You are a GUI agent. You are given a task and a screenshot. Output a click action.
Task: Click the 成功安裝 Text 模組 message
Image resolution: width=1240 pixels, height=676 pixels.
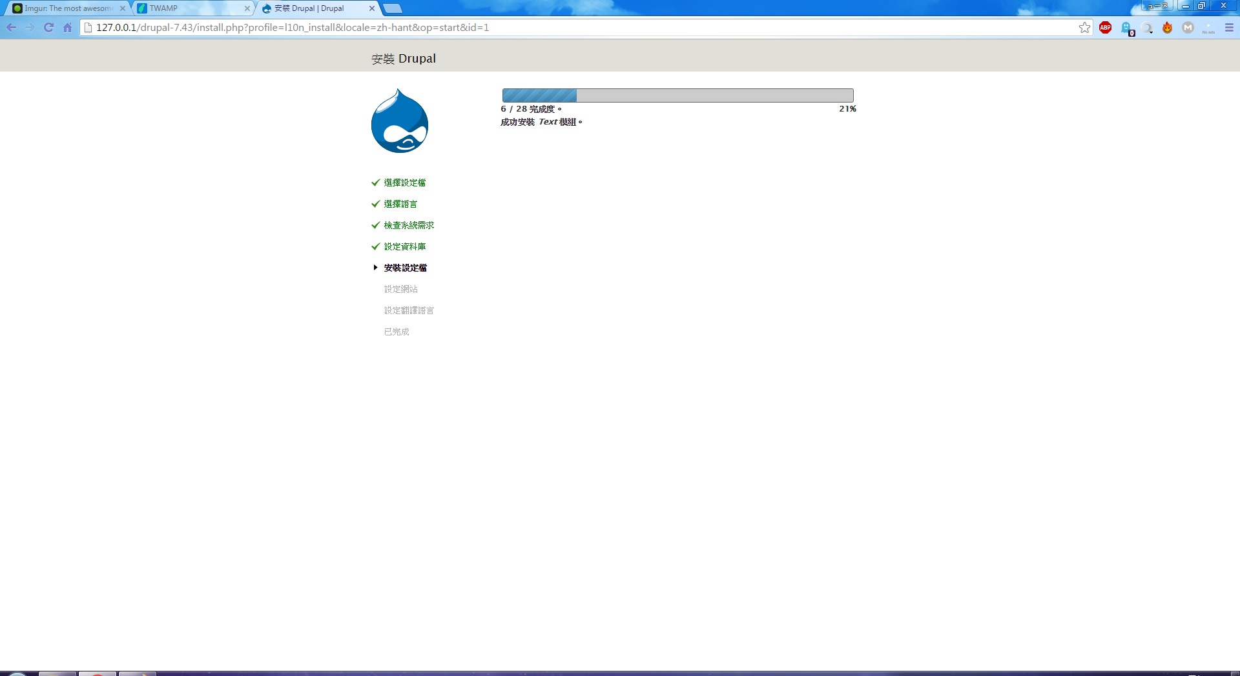click(541, 122)
